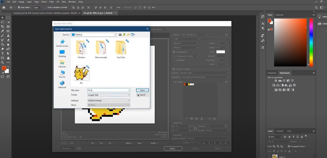Click the Create New Folder icon
The width and height of the screenshot is (327, 158).
(x=128, y=35)
